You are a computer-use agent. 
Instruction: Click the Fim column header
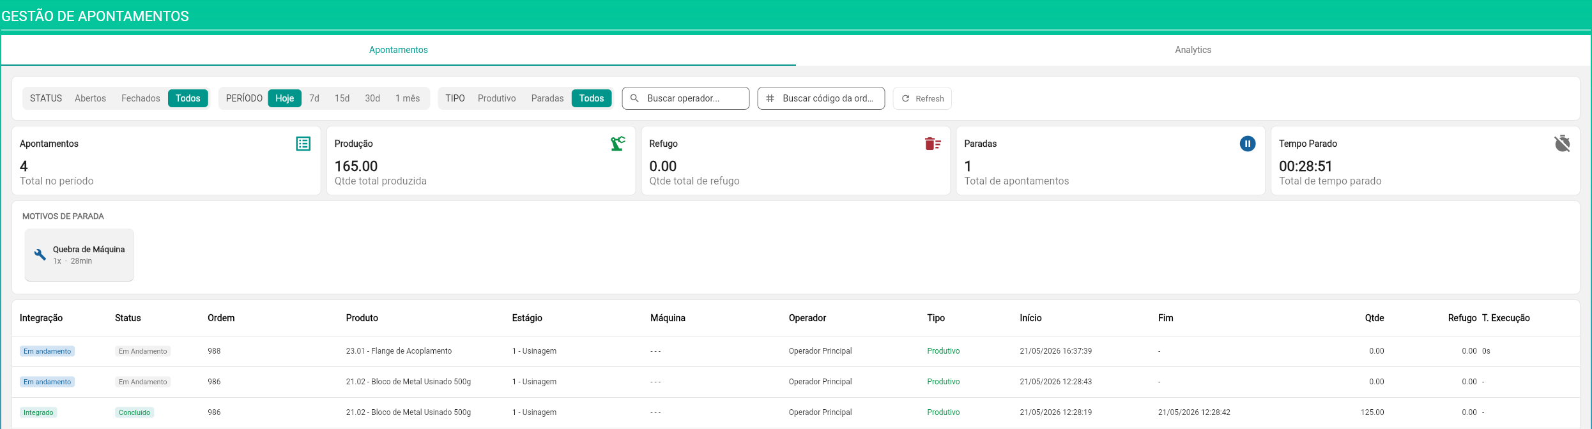pyautogui.click(x=1166, y=318)
